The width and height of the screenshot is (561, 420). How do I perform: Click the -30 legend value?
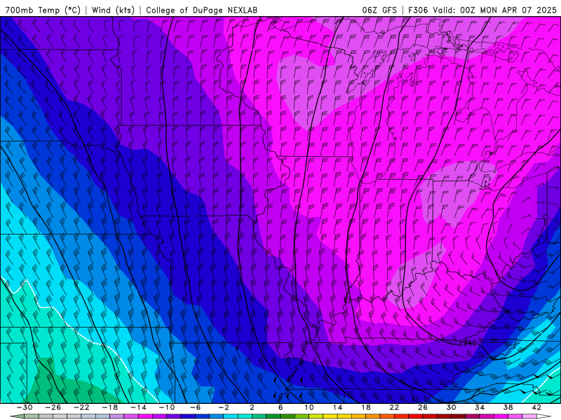pyautogui.click(x=25, y=407)
